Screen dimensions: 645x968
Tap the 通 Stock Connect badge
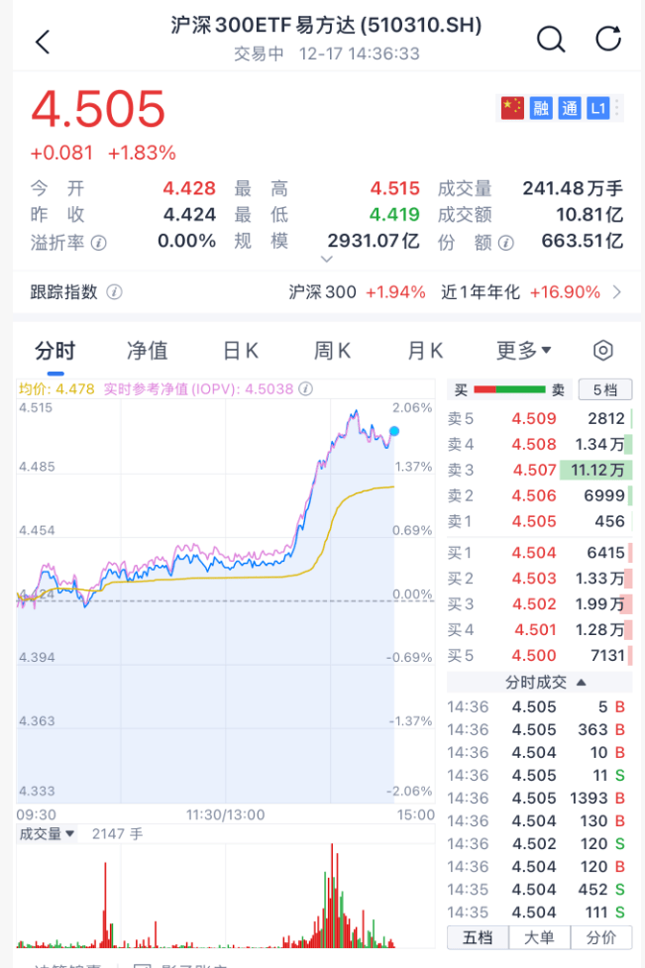568,109
